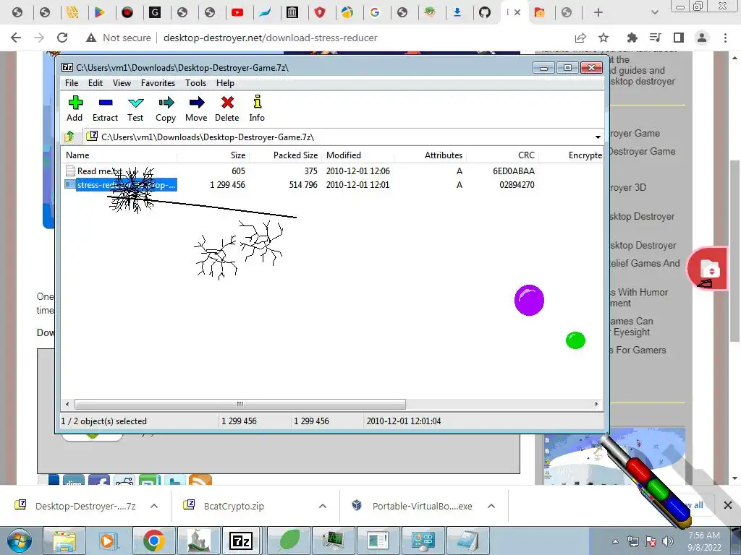Click the 7-Zip horizontal scrollbar thumb
The image size is (741, 555).
240,404
